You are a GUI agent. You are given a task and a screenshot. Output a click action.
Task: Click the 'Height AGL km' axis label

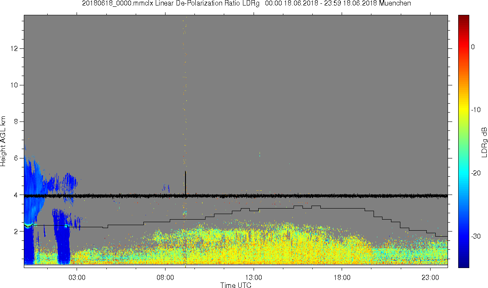3,141
